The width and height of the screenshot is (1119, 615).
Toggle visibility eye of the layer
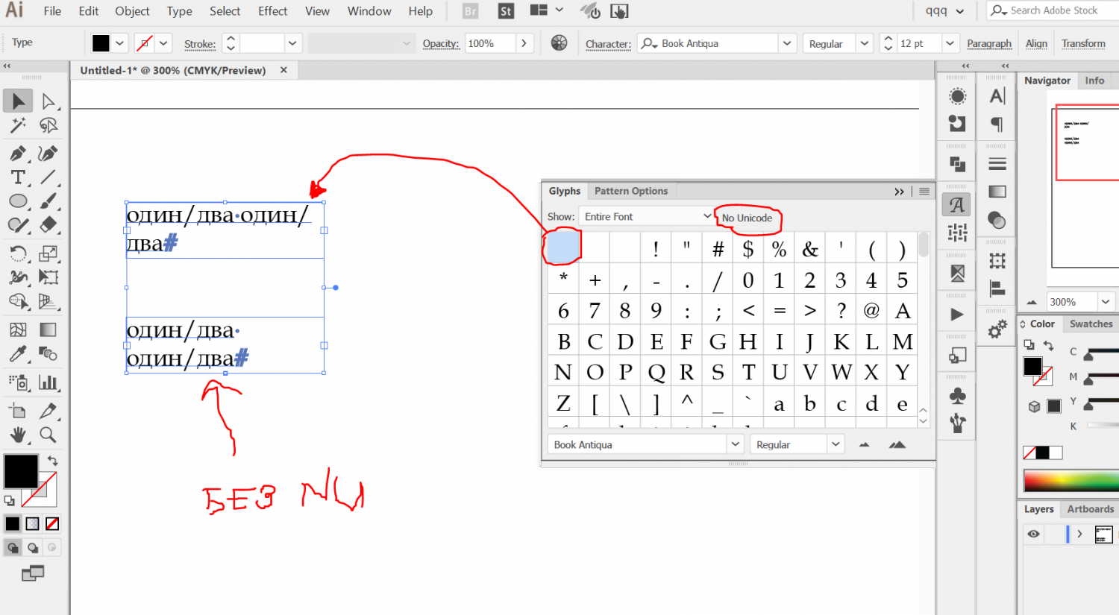1033,534
